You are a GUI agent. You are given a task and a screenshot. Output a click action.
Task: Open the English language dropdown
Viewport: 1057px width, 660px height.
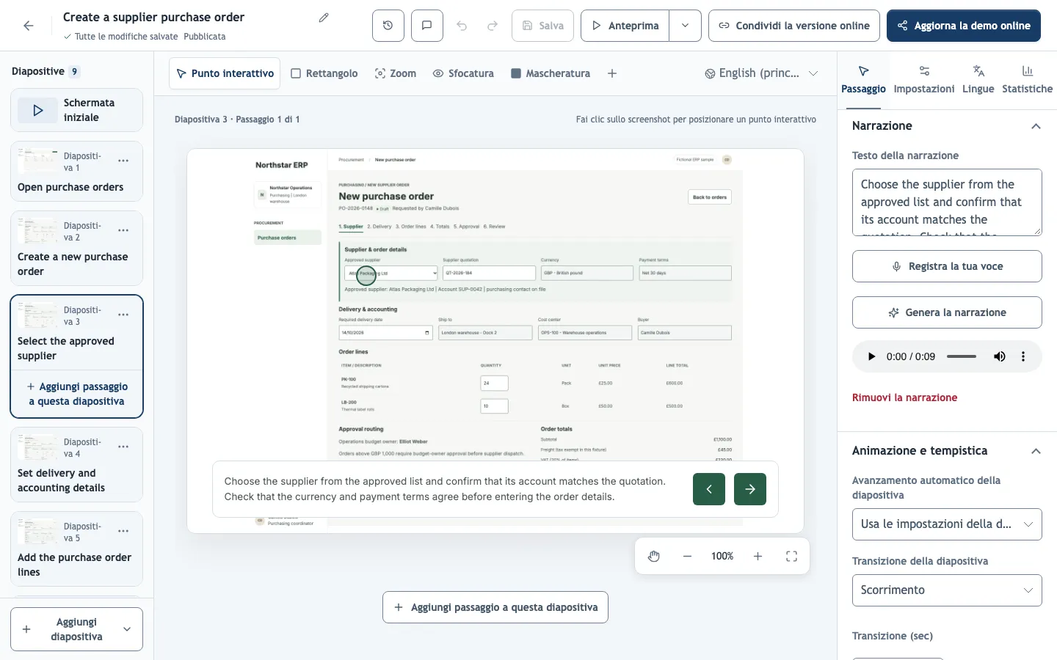761,73
